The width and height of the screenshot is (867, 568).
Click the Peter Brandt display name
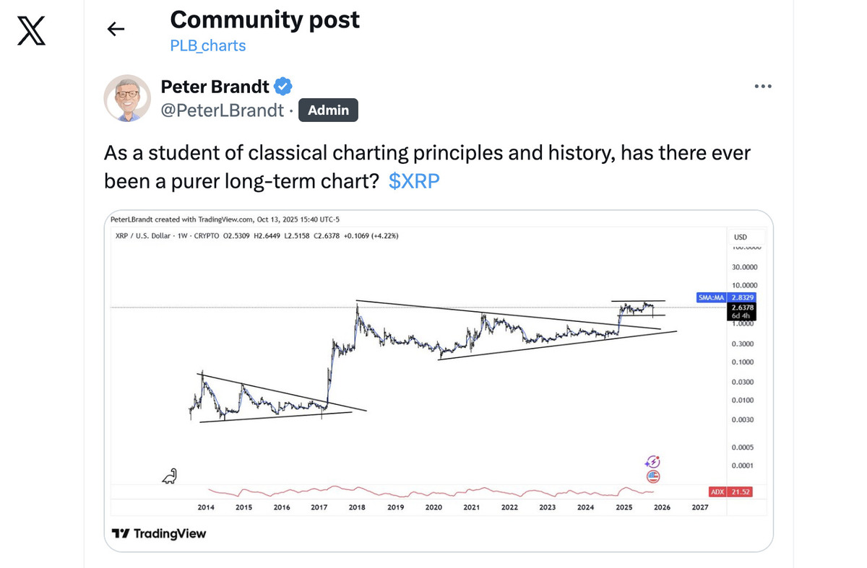click(215, 87)
